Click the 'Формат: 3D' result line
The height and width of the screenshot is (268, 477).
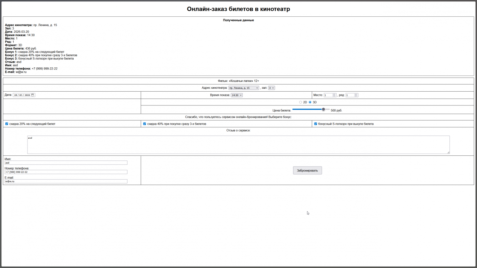pos(14,45)
